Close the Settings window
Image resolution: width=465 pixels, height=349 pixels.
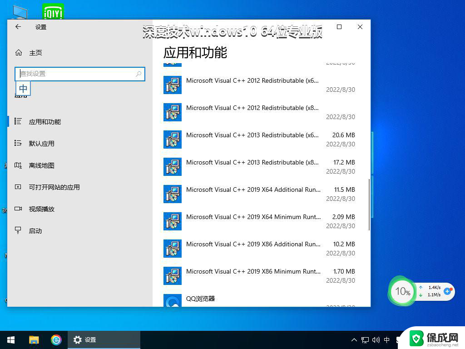360,27
